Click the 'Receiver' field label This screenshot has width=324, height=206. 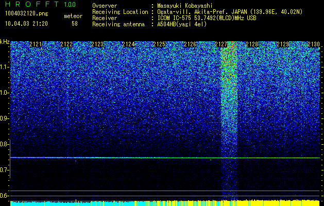[105, 18]
